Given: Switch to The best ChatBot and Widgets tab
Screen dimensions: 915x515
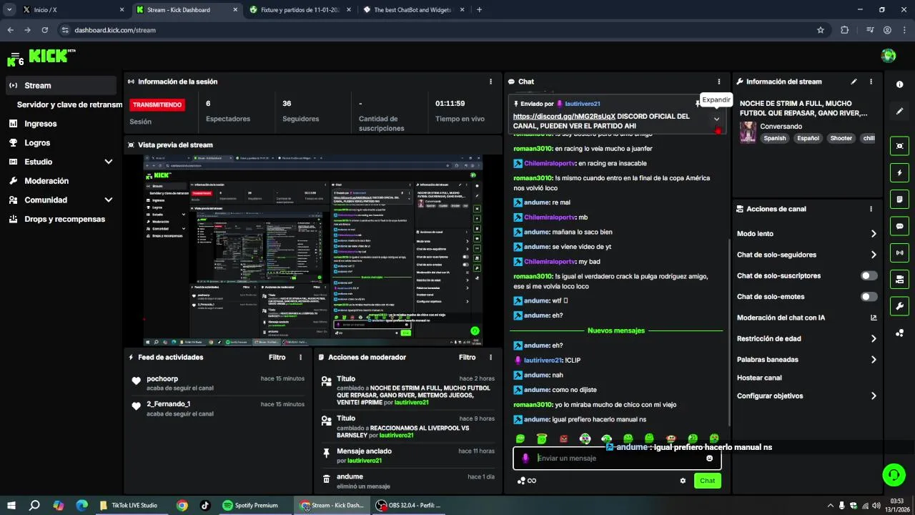Looking at the screenshot, I should [x=412, y=10].
